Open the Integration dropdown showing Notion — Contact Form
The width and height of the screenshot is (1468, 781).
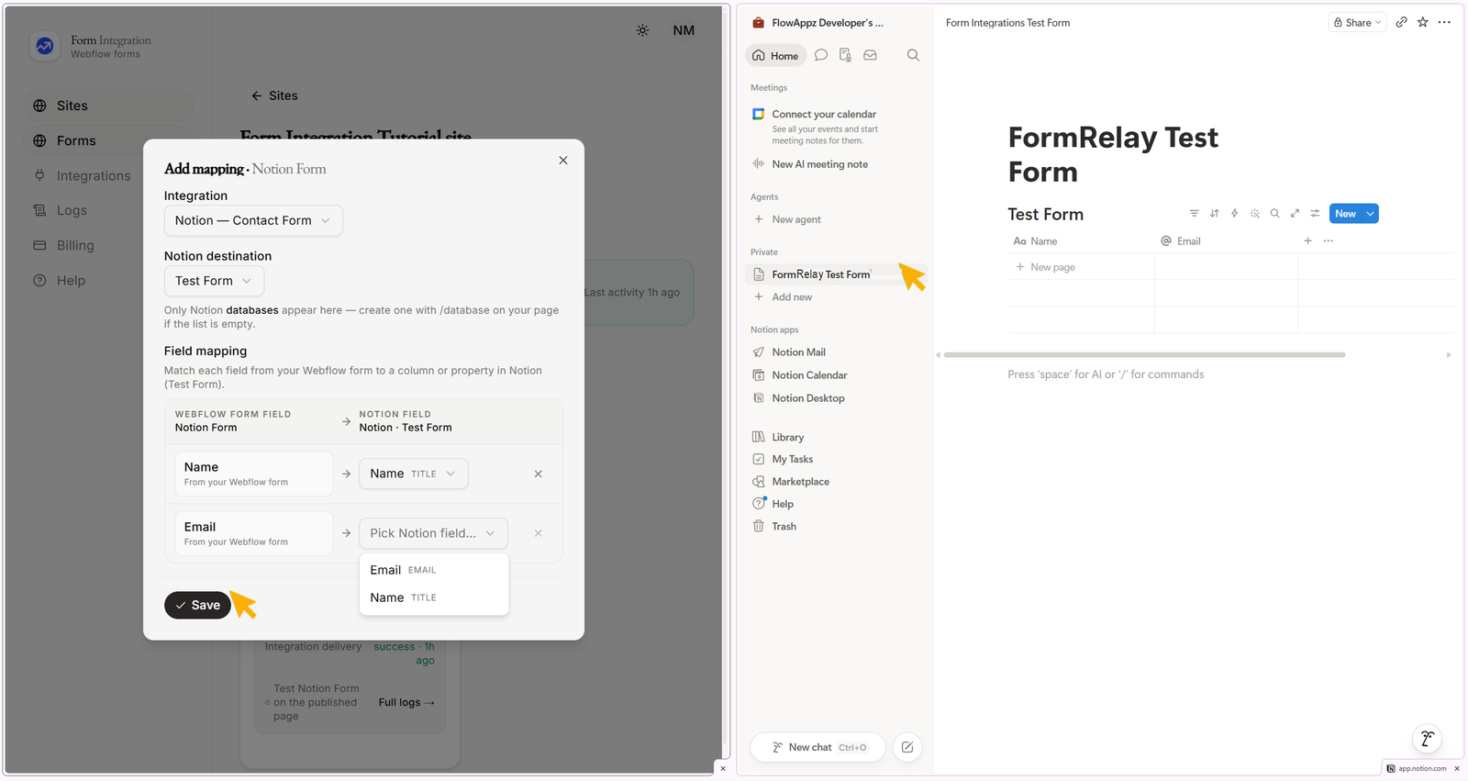point(253,220)
